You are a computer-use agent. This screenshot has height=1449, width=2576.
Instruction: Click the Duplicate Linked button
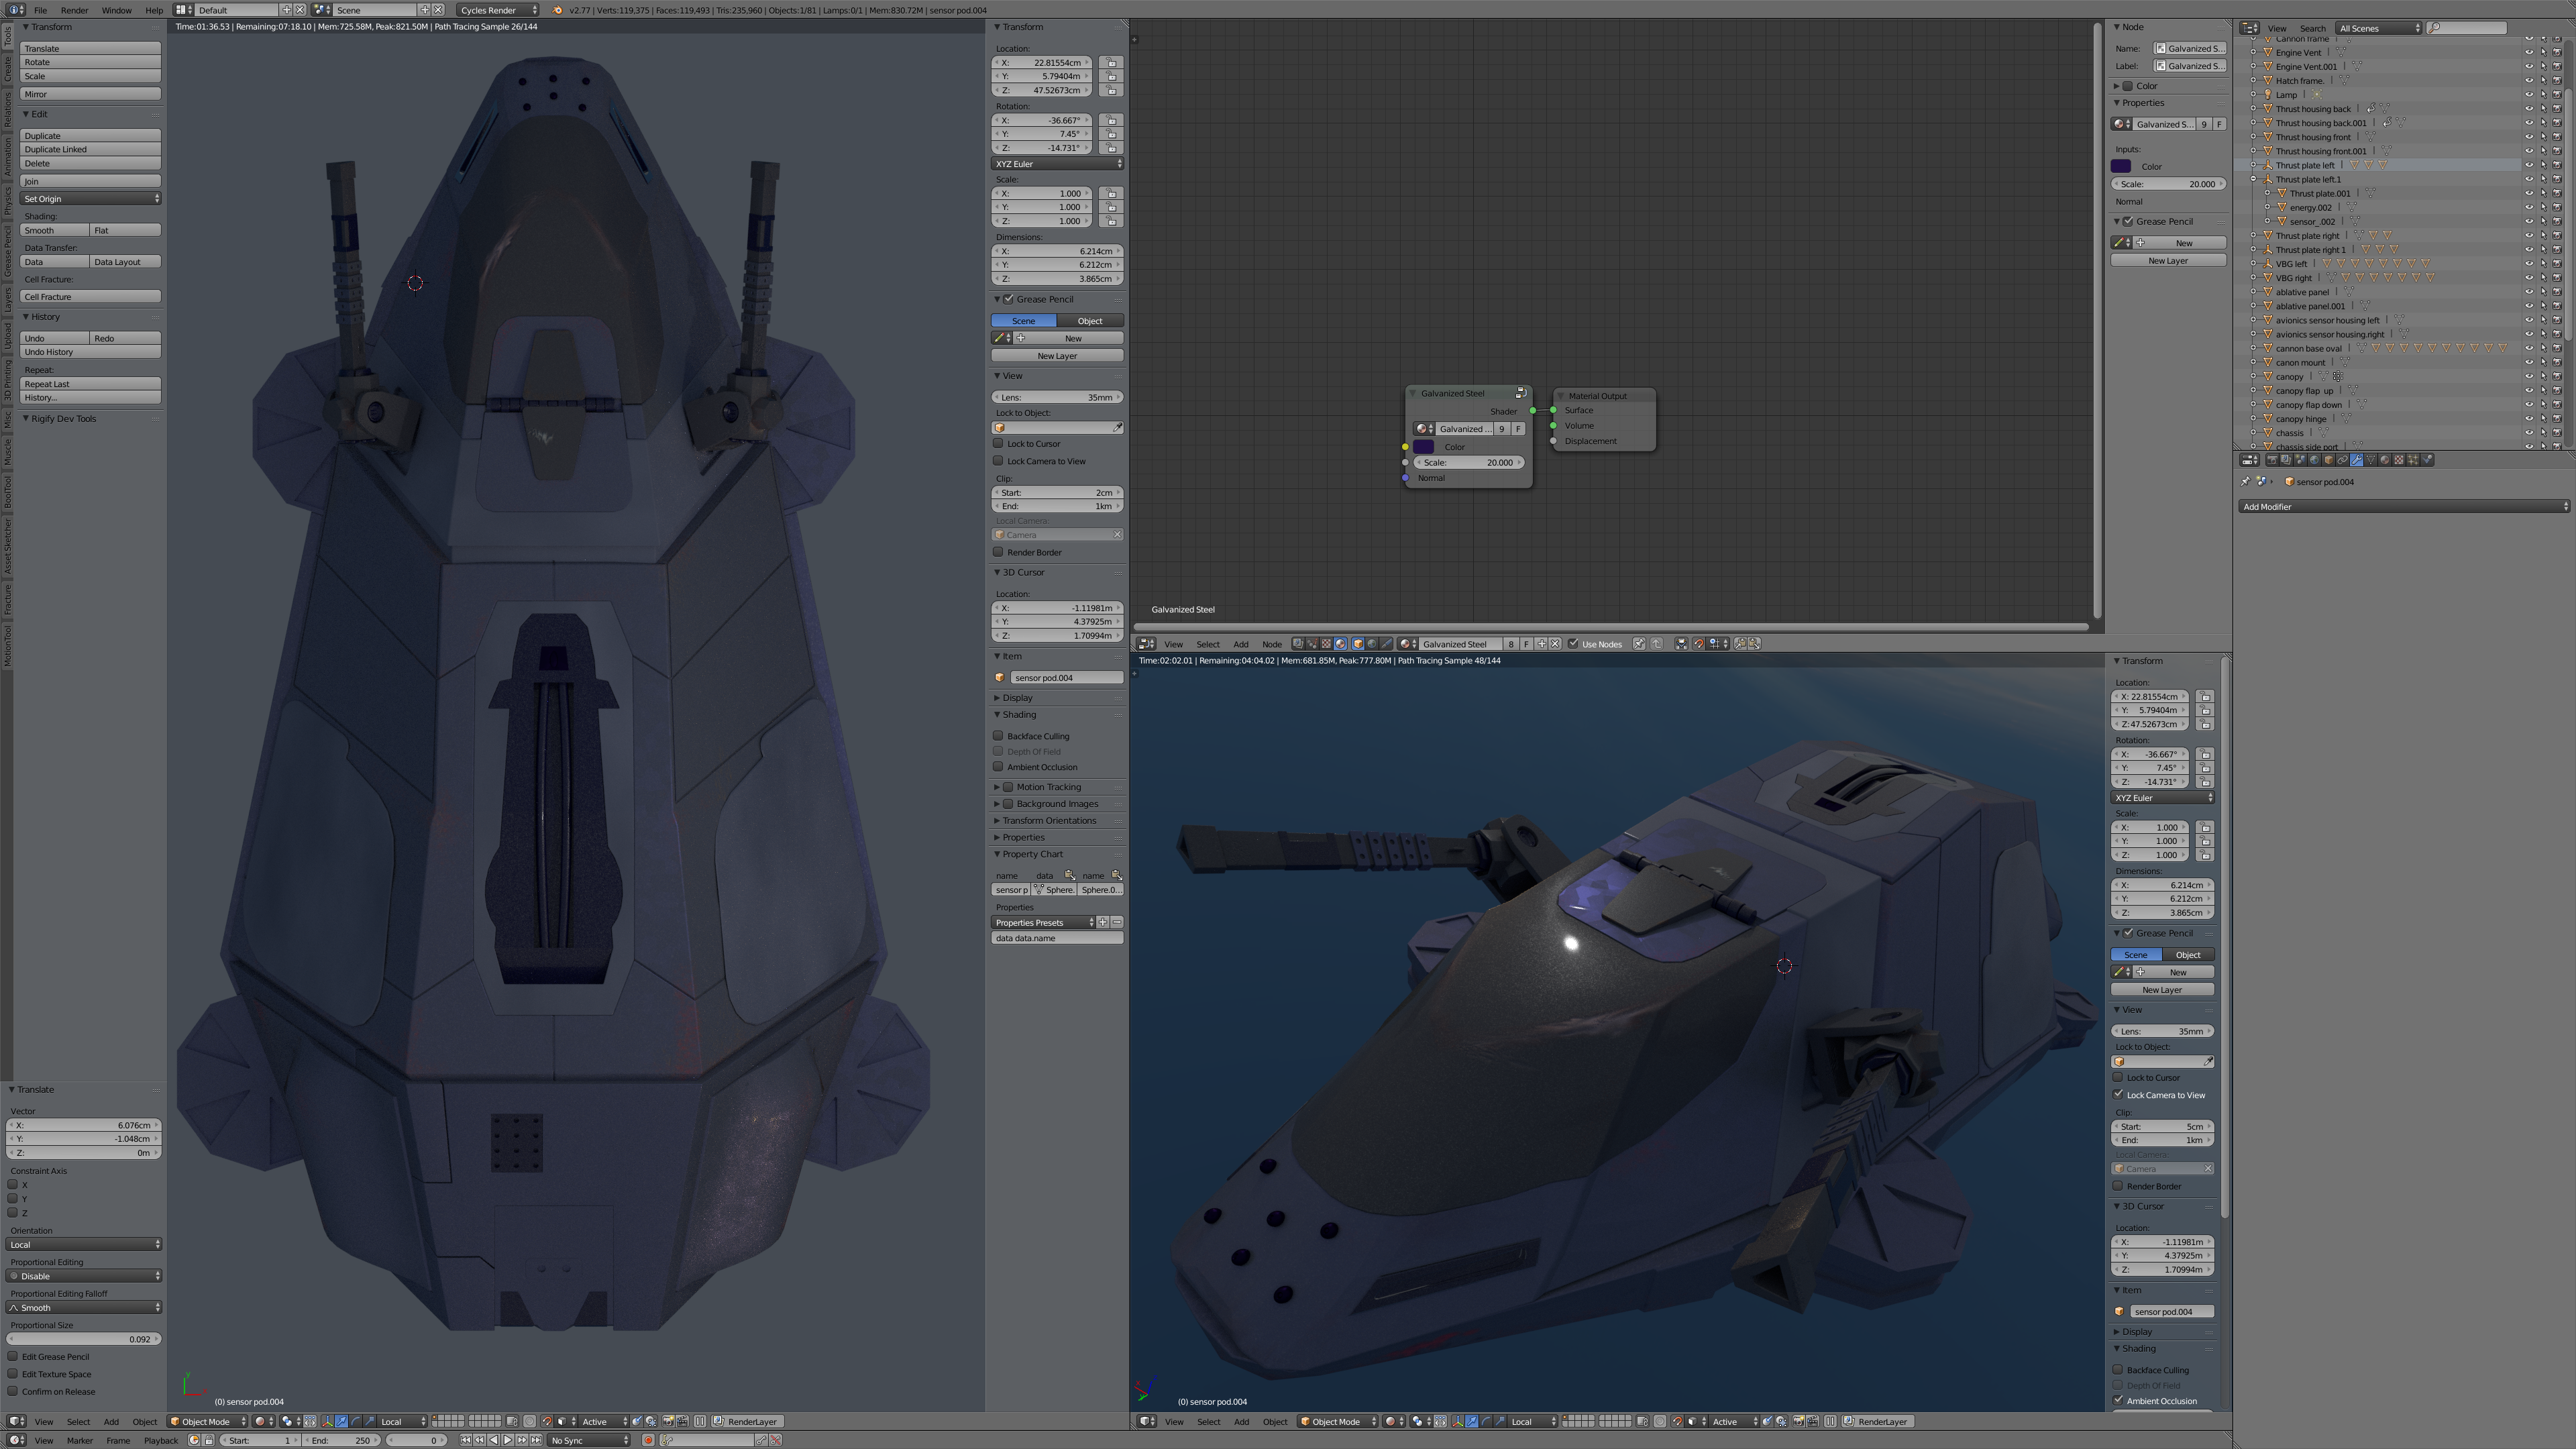coord(91,150)
